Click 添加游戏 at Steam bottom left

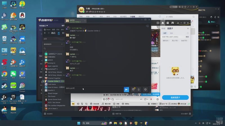(x=48, y=114)
